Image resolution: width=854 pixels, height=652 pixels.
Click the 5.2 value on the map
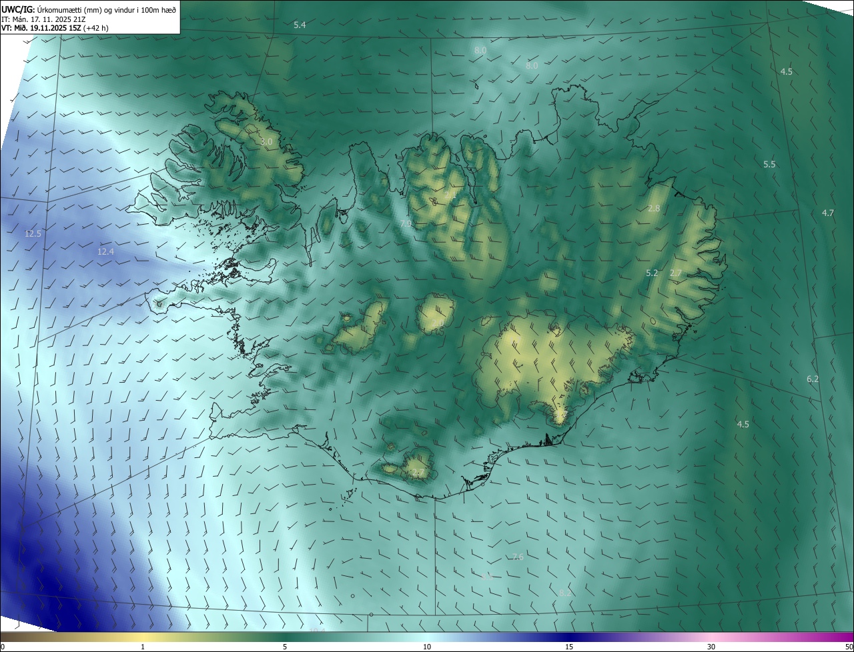pos(652,273)
